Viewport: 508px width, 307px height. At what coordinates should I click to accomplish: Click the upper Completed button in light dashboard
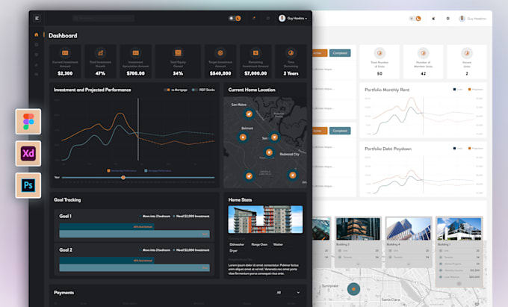[x=340, y=53]
